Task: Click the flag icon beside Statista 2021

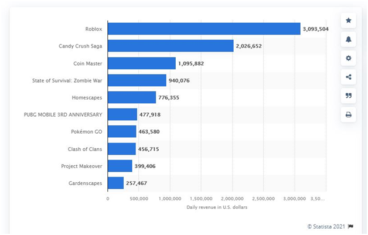Action: [350, 227]
